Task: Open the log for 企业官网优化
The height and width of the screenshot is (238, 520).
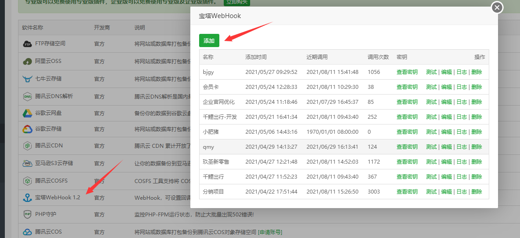Action: pyautogui.click(x=462, y=102)
